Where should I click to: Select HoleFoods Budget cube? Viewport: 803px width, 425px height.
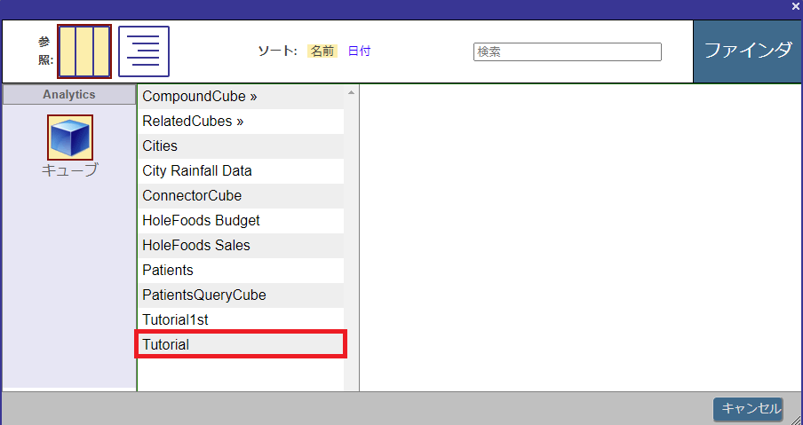tap(201, 220)
